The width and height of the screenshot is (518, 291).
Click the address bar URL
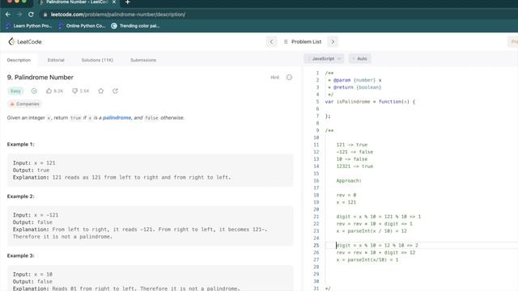[118, 15]
